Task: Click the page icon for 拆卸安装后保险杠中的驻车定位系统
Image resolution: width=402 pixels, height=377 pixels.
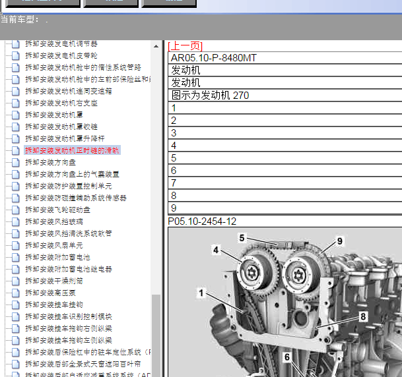Action: pyautogui.click(x=16, y=352)
